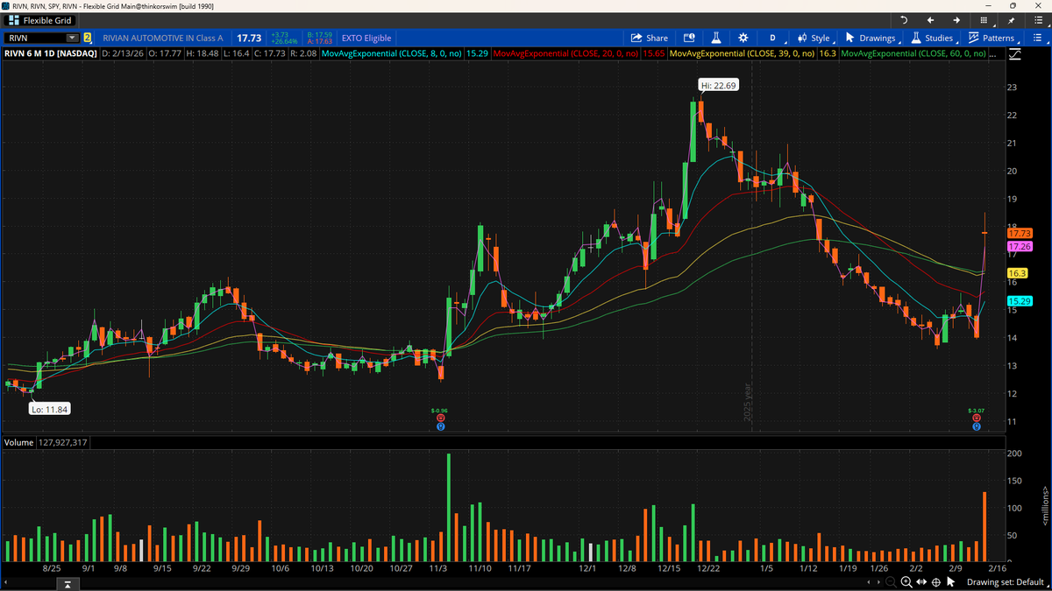Click the 17.73 last price tag on axis
The height and width of the screenshot is (591, 1052).
[1019, 233]
